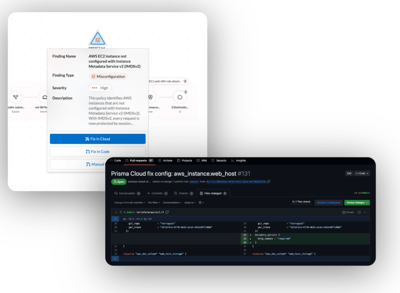Open the Jump to dropdown
The image size is (400, 293).
[x=190, y=202]
